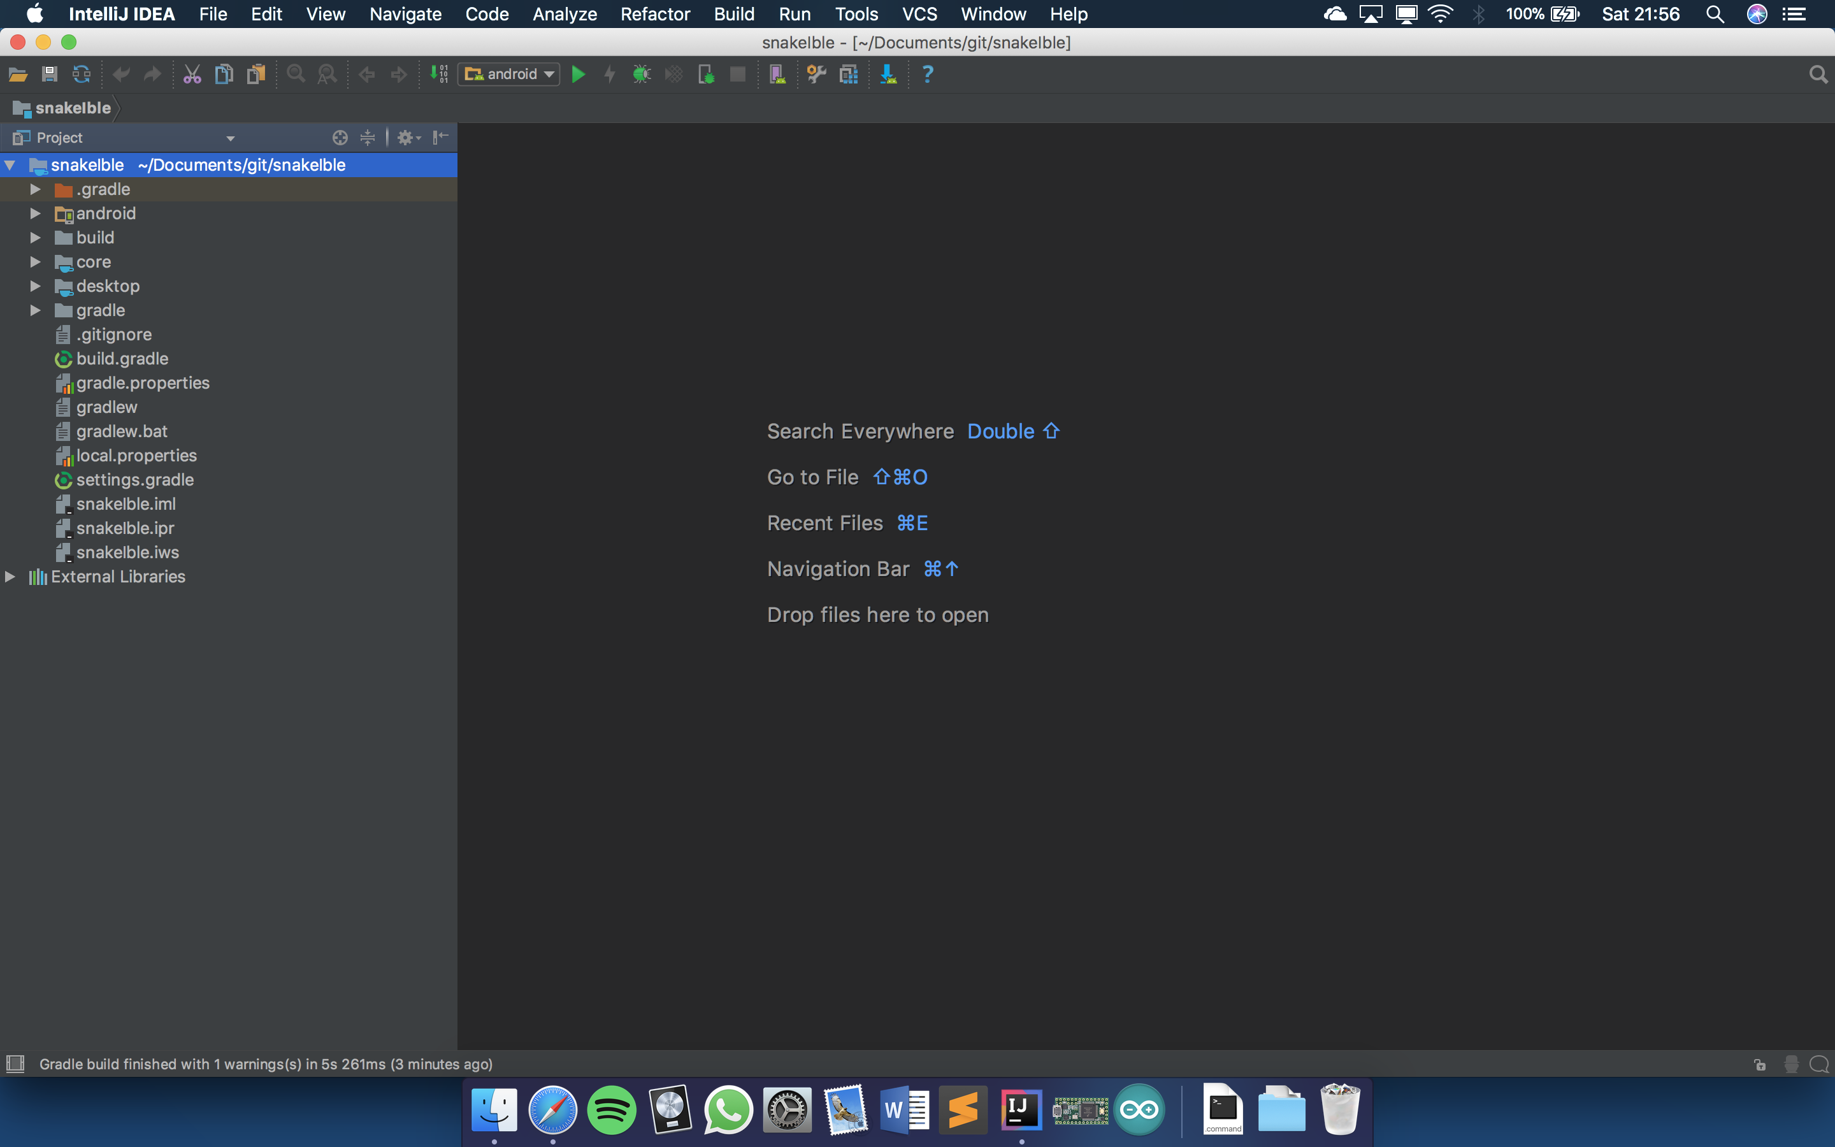Expand External Libraries

pos(11,577)
